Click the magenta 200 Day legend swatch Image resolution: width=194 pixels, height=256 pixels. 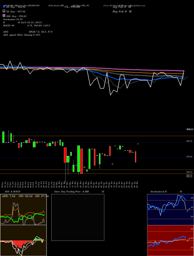4,16
